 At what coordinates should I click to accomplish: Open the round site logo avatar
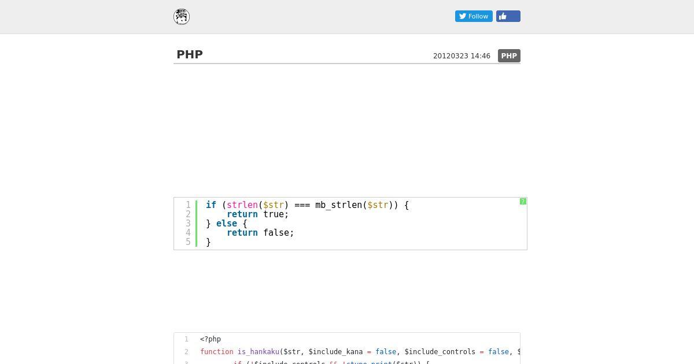182,17
